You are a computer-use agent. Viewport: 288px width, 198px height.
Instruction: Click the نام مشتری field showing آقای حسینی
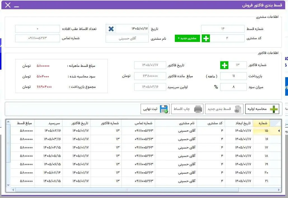(127, 39)
